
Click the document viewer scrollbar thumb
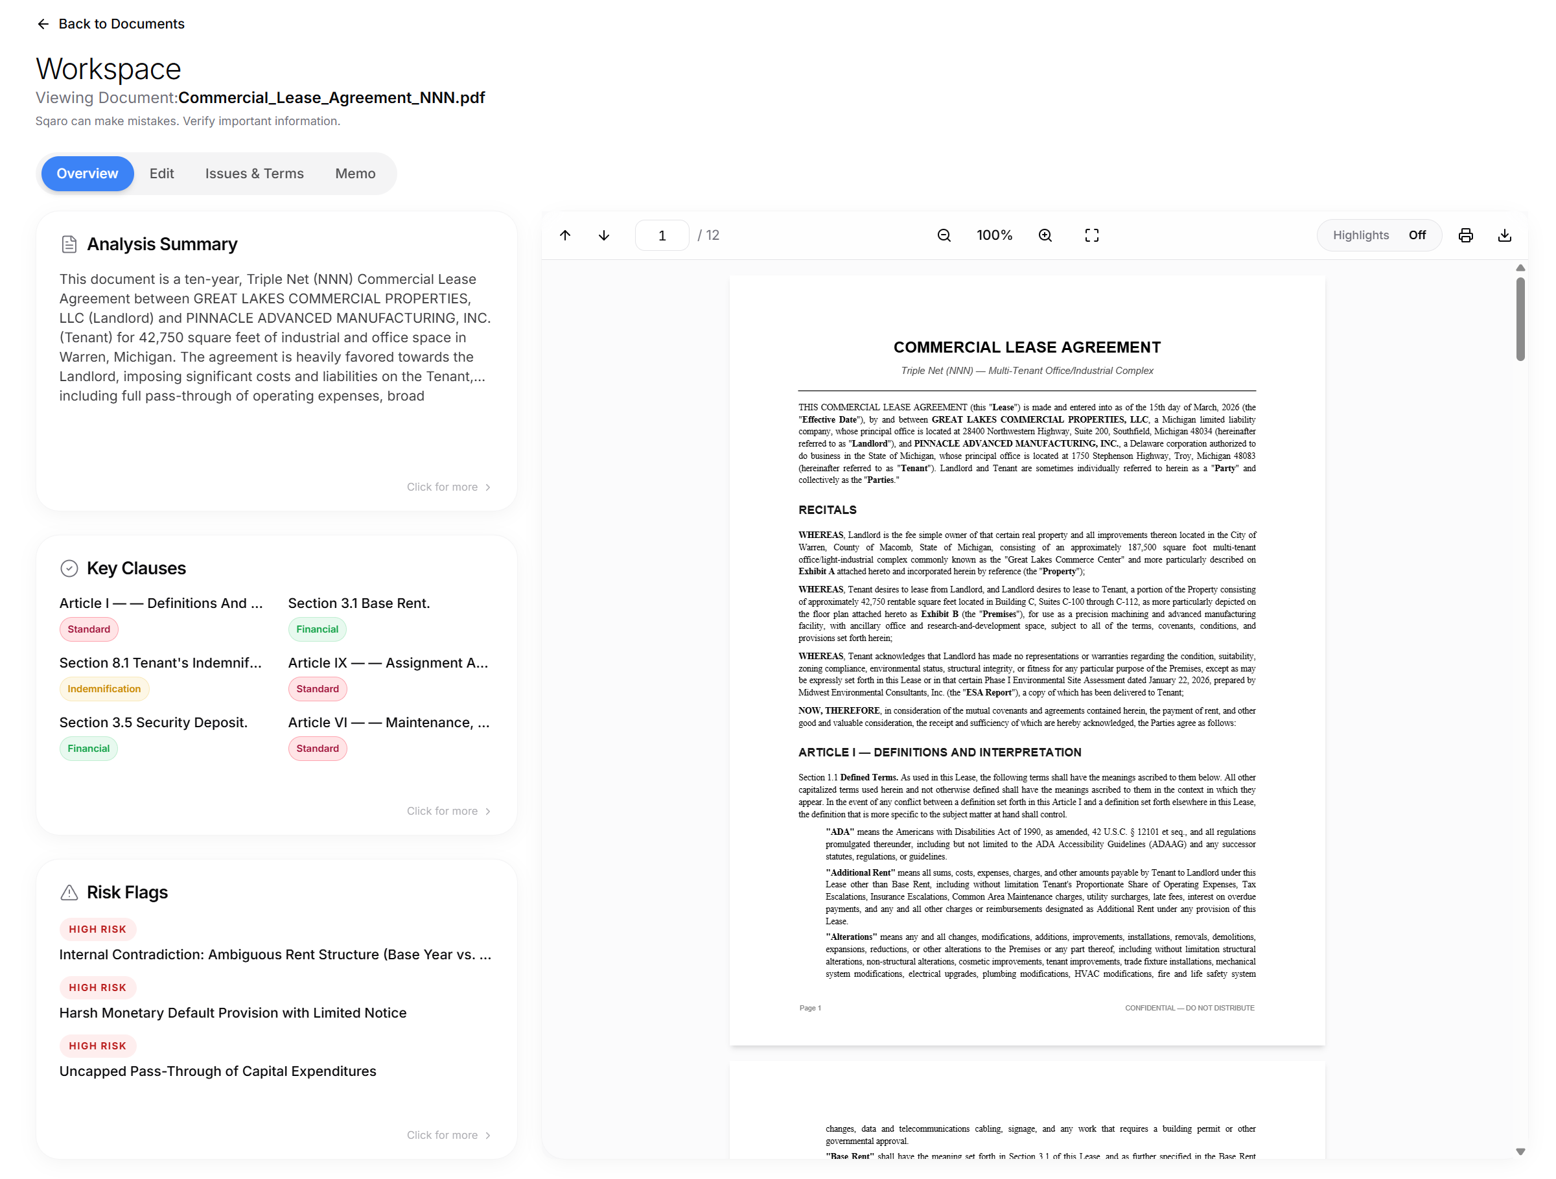1520,319
